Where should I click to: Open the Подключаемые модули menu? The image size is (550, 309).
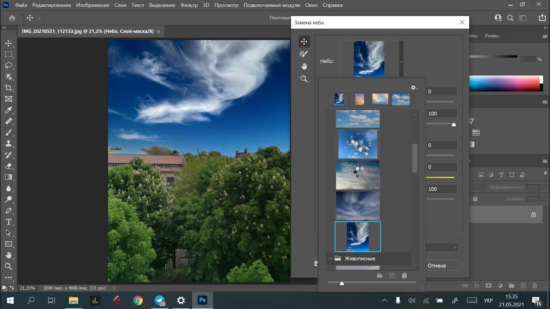point(272,5)
